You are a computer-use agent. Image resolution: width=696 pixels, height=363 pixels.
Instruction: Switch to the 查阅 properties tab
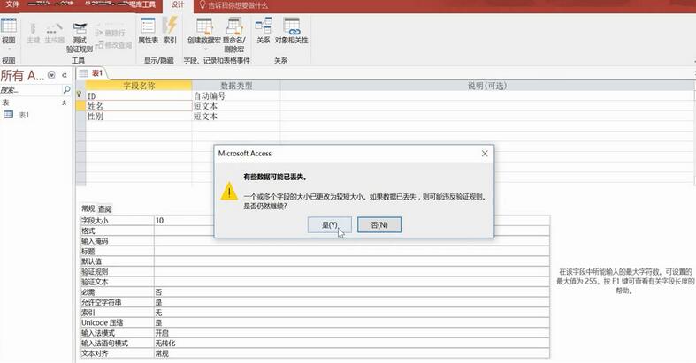pos(104,208)
